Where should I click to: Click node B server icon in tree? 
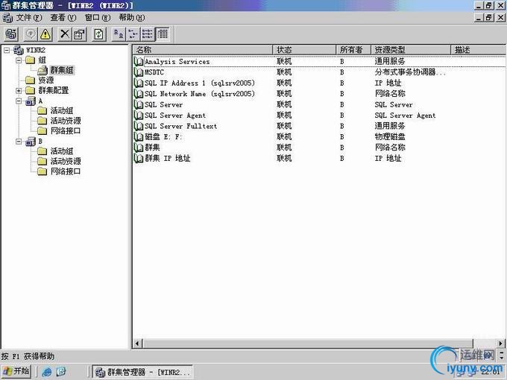(x=31, y=142)
